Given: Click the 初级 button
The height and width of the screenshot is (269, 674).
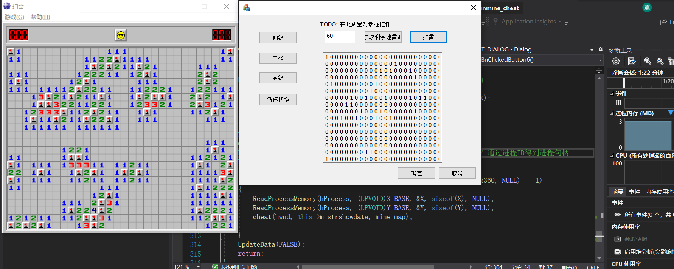Looking at the screenshot, I should click(278, 38).
